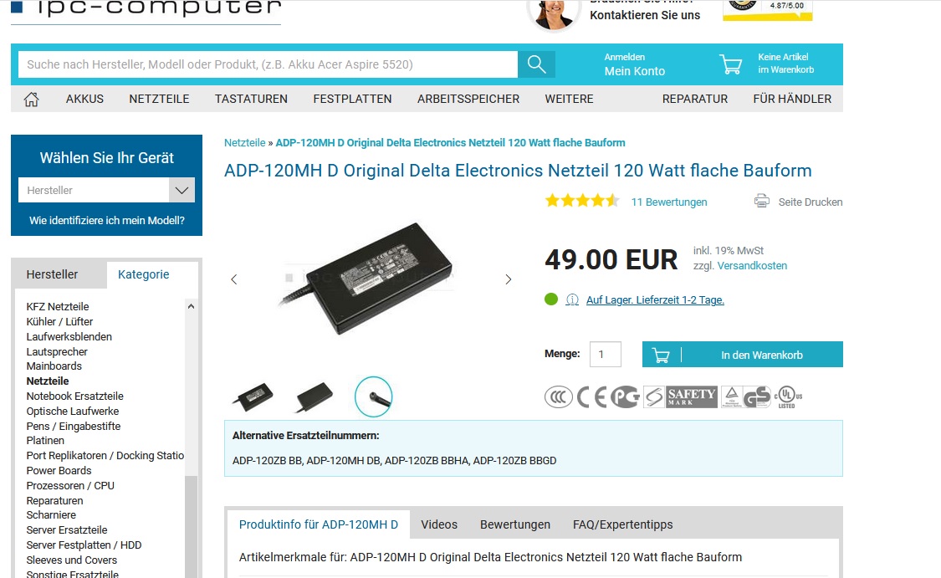This screenshot has width=941, height=578.
Task: Click the five-star rating icons
Action: pos(581,201)
